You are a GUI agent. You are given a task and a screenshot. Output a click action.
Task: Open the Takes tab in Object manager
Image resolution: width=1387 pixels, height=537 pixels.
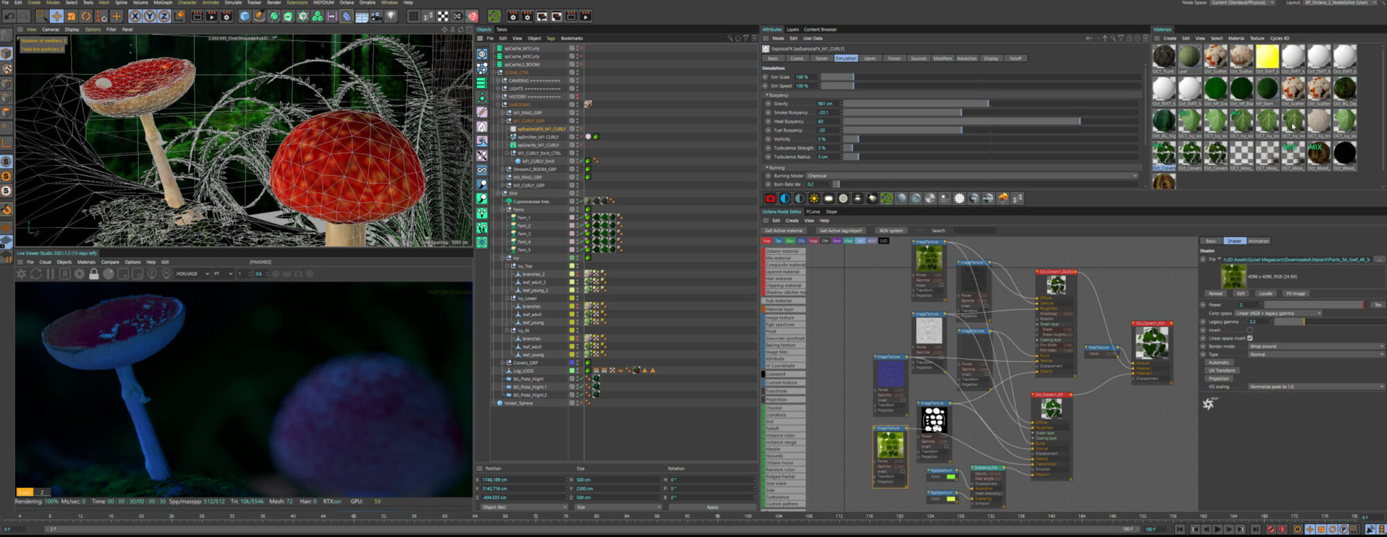501,29
